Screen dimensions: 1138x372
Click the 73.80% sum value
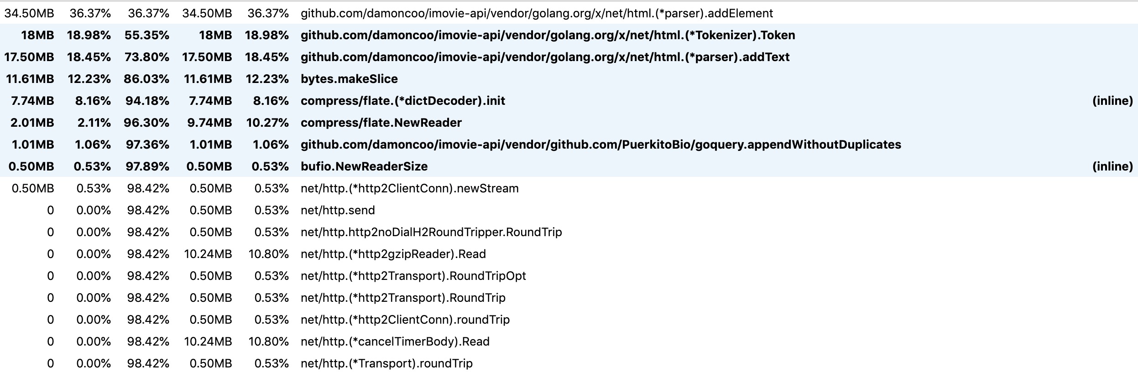pyautogui.click(x=146, y=57)
